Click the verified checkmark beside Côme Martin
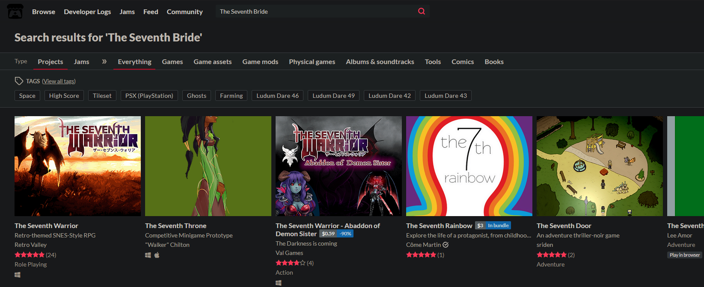The width and height of the screenshot is (704, 287). pyautogui.click(x=446, y=245)
